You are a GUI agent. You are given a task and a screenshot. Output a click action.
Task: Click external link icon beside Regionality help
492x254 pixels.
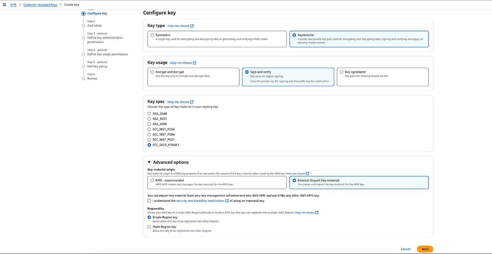pyautogui.click(x=317, y=213)
